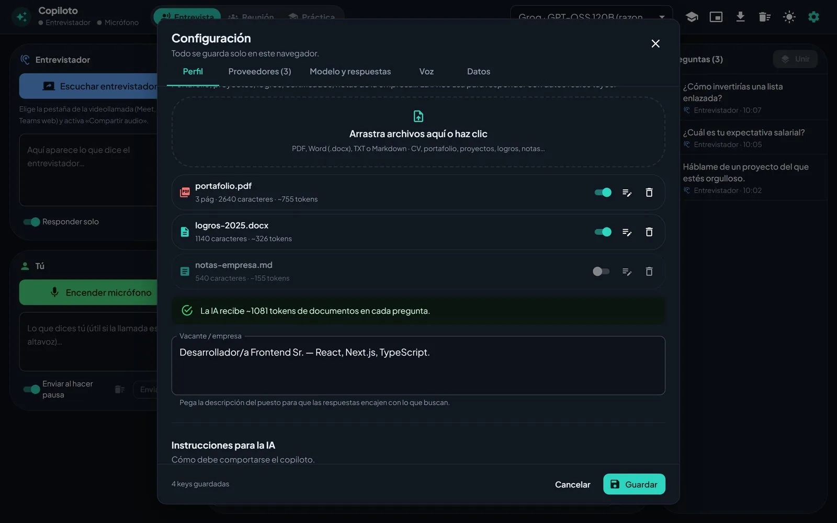The width and height of the screenshot is (837, 523).
Task: Click the clear-all icon in top toolbar
Action: [765, 17]
